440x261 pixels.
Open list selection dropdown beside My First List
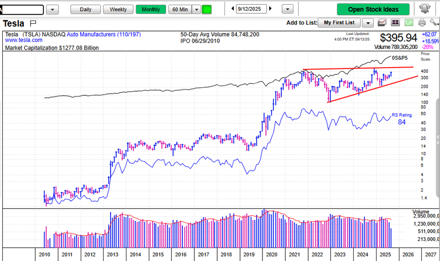point(368,23)
